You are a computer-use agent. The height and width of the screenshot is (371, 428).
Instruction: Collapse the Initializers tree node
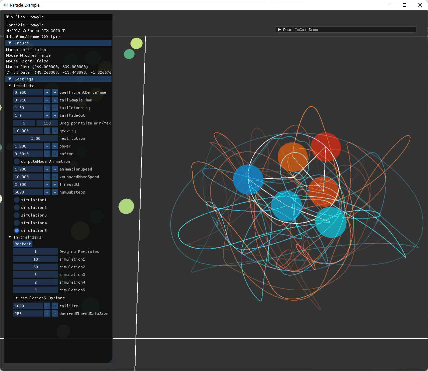pyautogui.click(x=10, y=237)
